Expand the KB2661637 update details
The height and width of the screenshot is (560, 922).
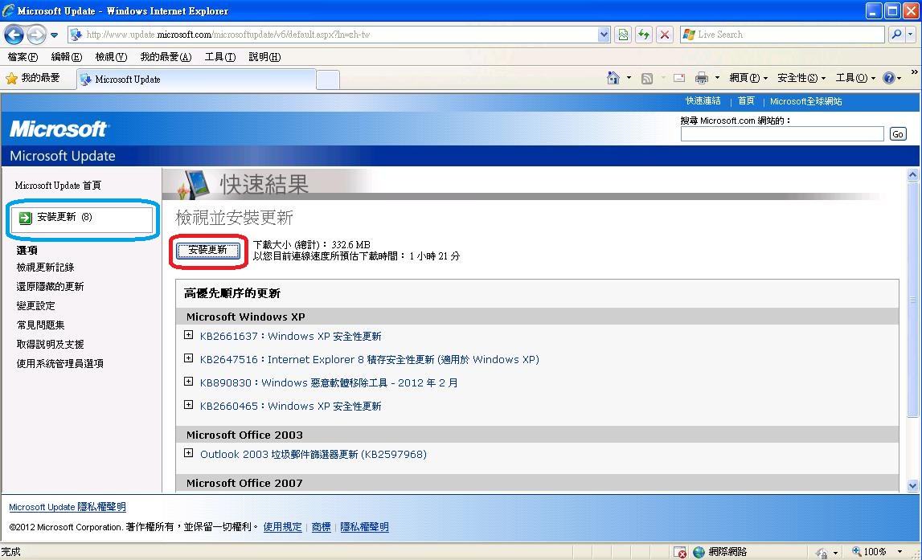point(188,335)
